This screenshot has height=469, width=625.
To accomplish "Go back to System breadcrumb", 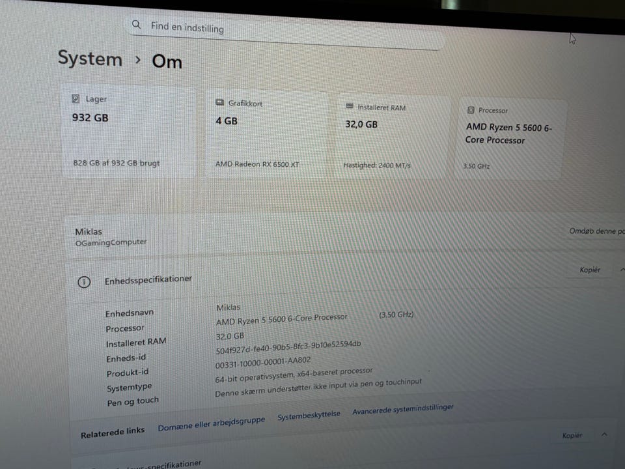I will (x=90, y=59).
